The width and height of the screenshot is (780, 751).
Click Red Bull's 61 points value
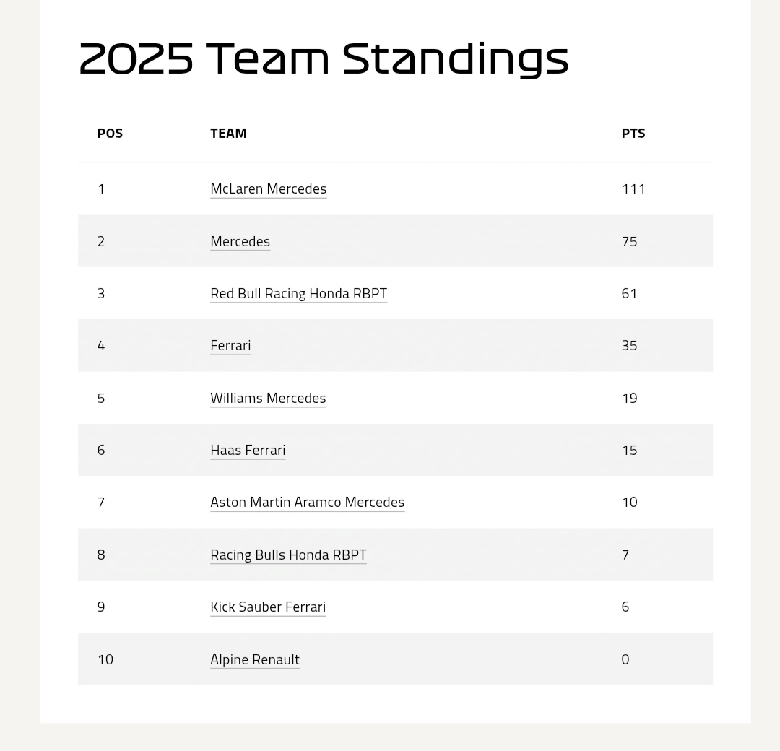629,293
